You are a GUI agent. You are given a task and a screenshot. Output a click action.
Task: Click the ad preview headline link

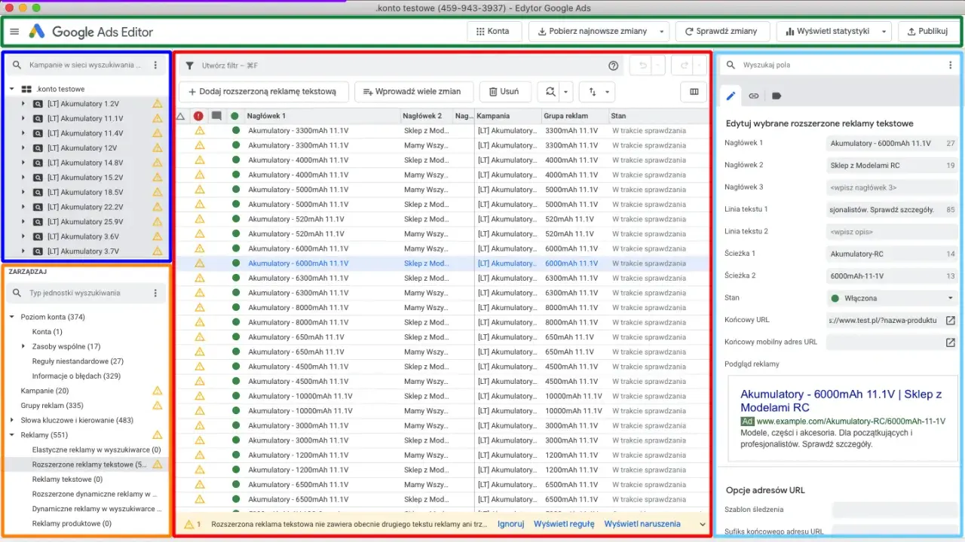click(x=841, y=400)
